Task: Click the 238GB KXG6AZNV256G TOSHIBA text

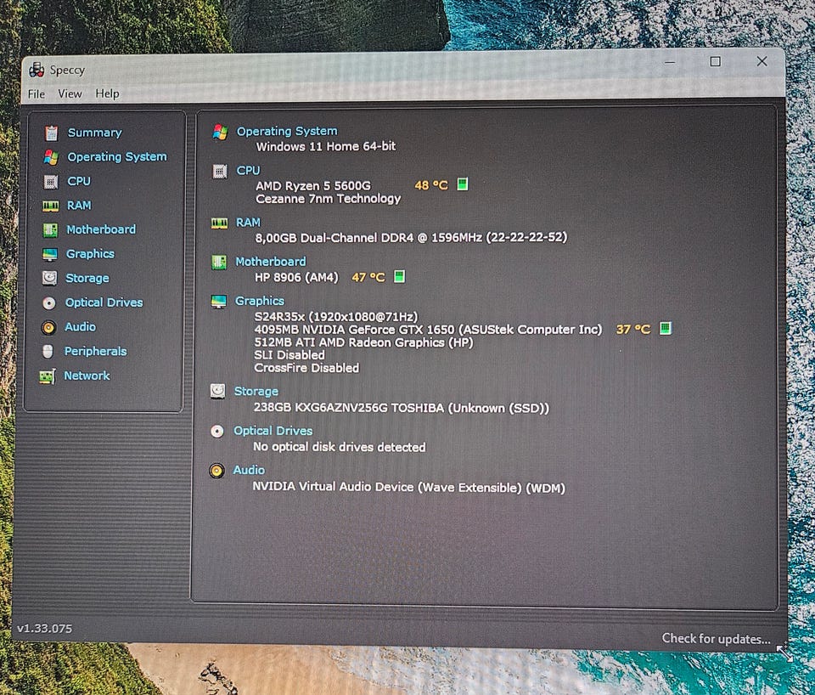Action: 401,408
